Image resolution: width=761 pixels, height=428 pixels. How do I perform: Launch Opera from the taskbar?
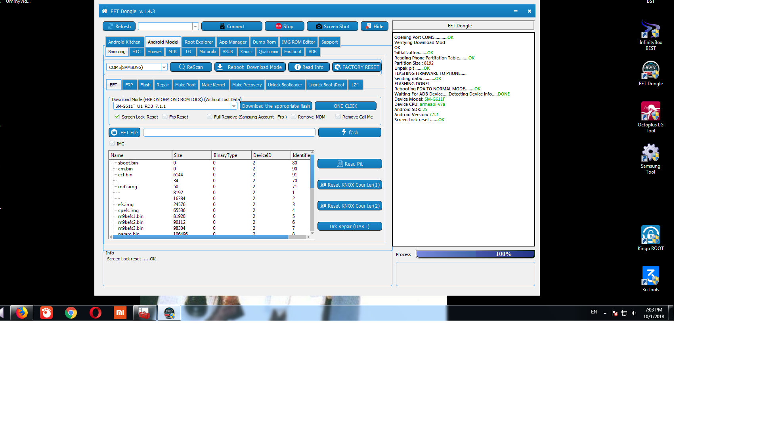[x=96, y=313]
